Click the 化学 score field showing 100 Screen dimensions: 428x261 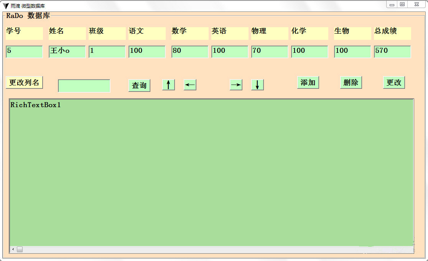click(x=309, y=51)
